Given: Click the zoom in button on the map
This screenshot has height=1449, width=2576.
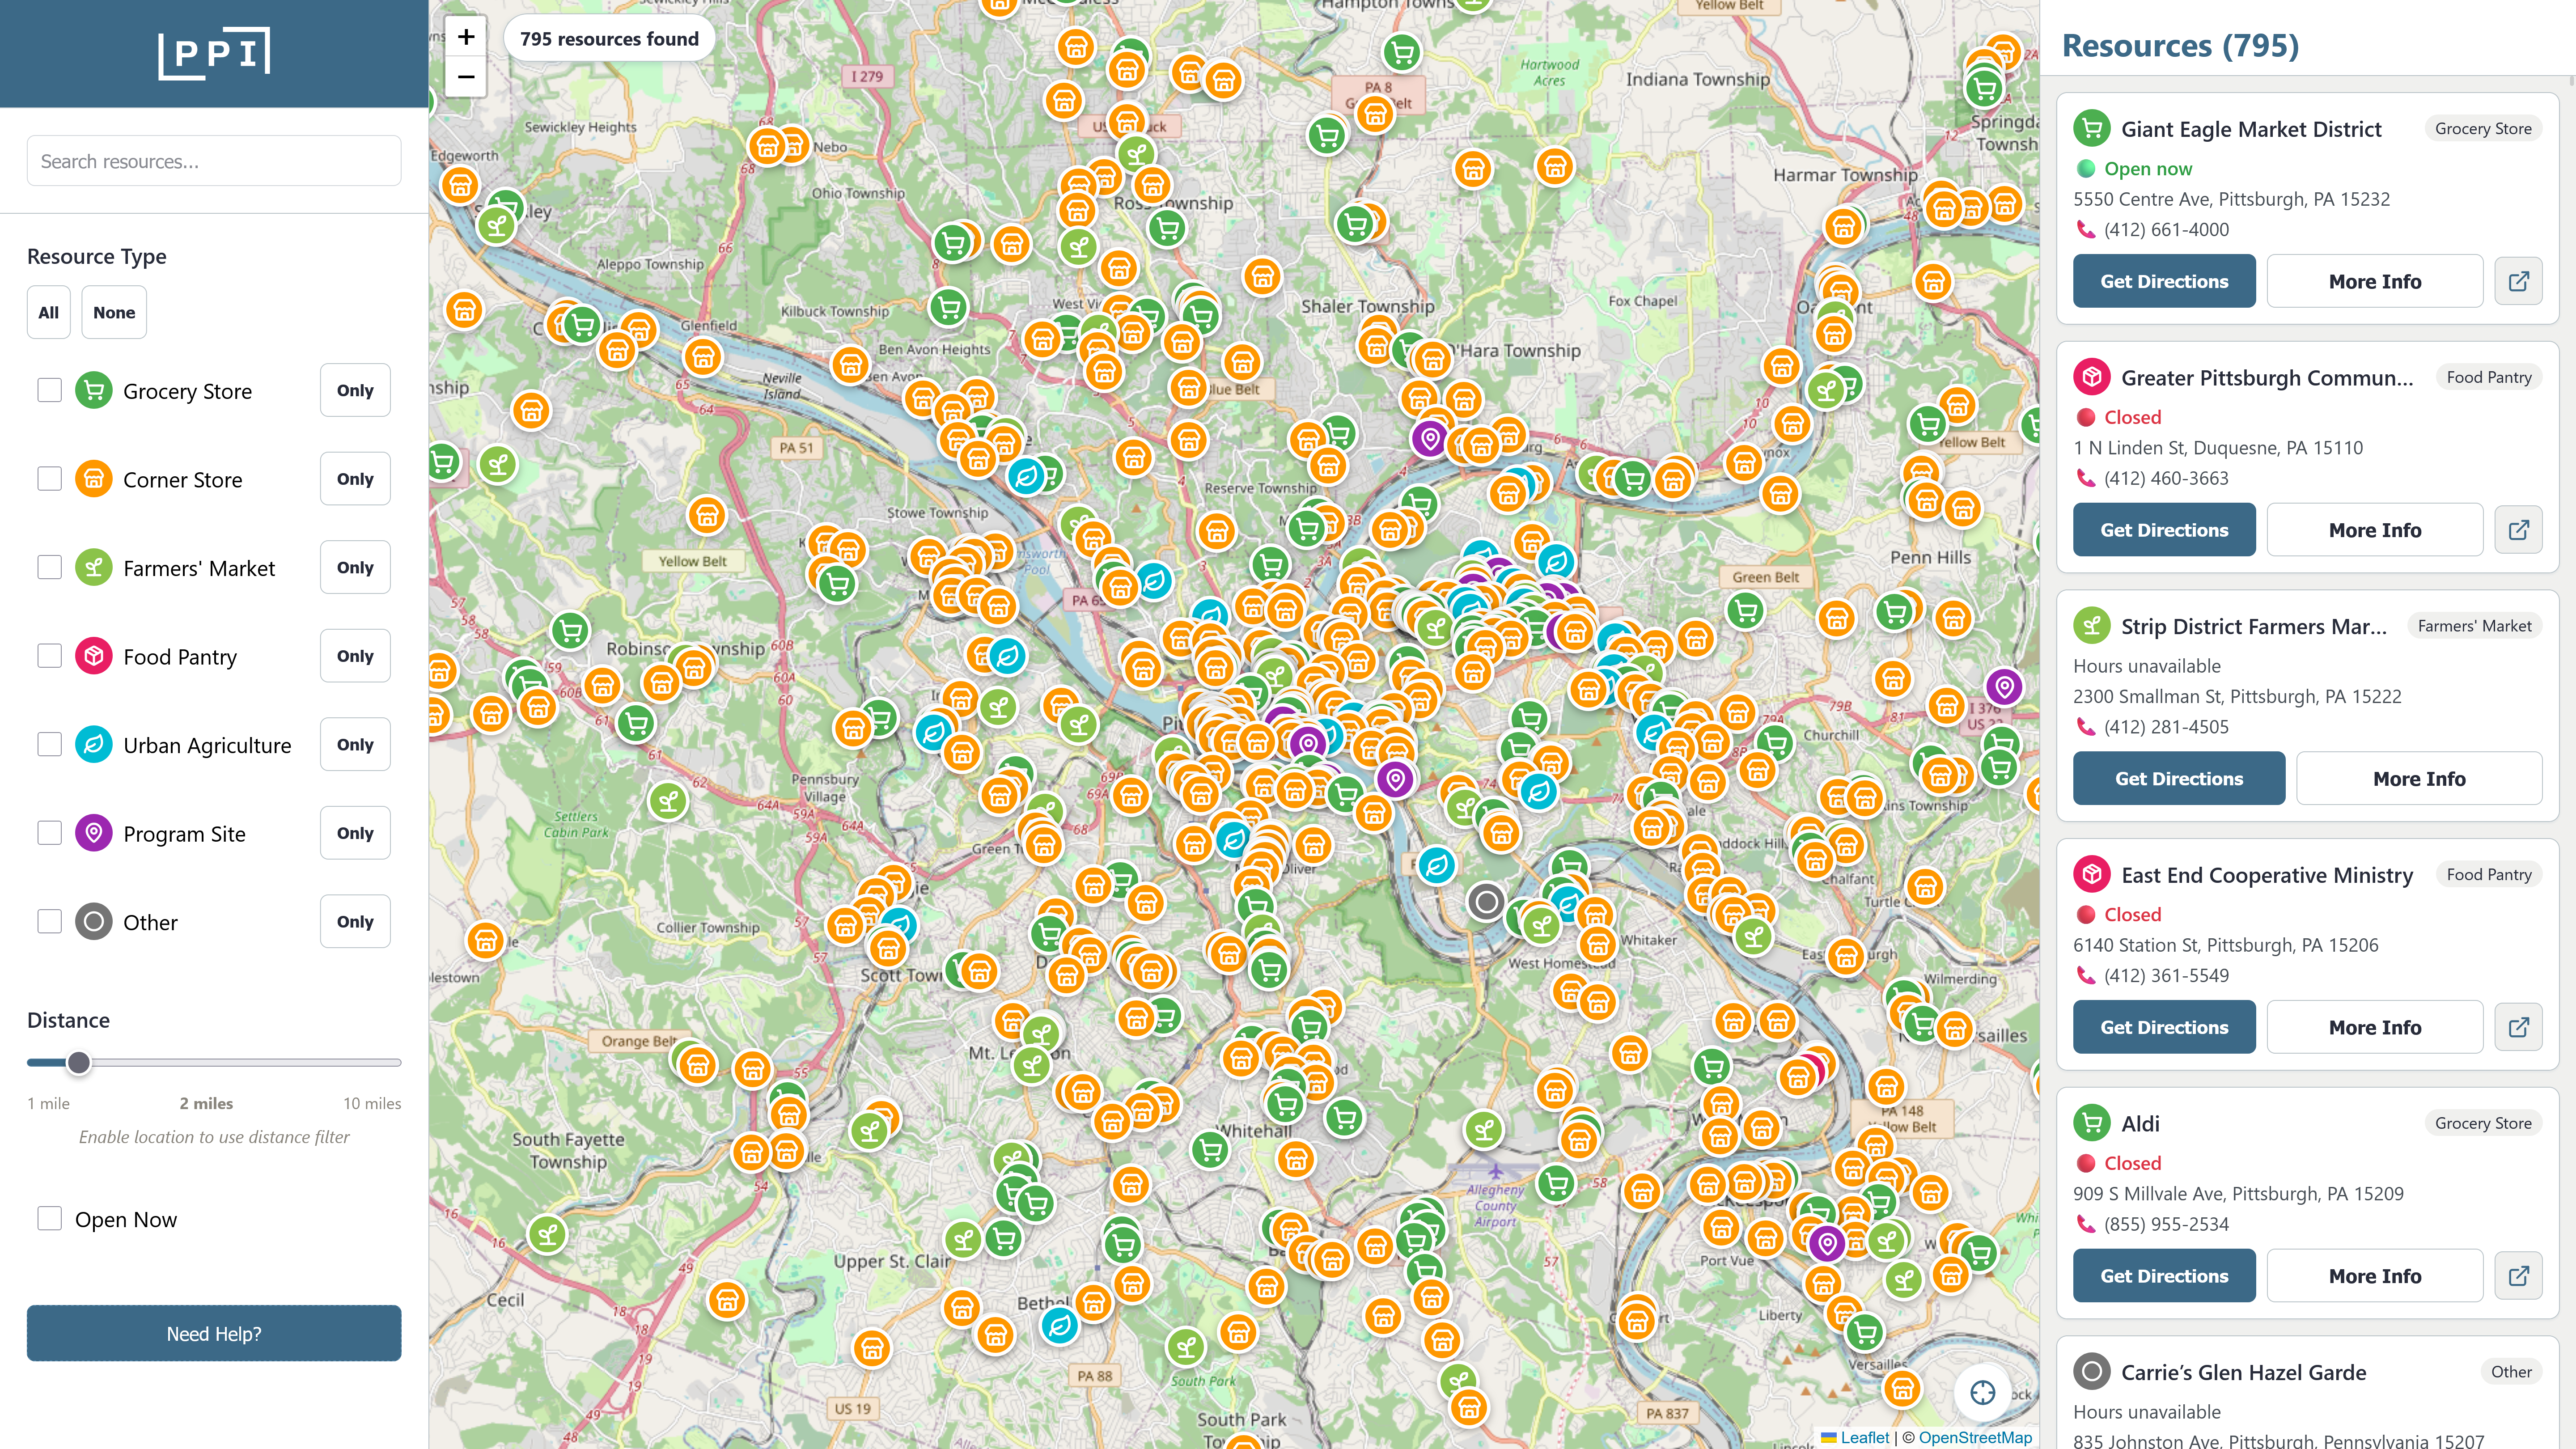Looking at the screenshot, I should point(466,37).
